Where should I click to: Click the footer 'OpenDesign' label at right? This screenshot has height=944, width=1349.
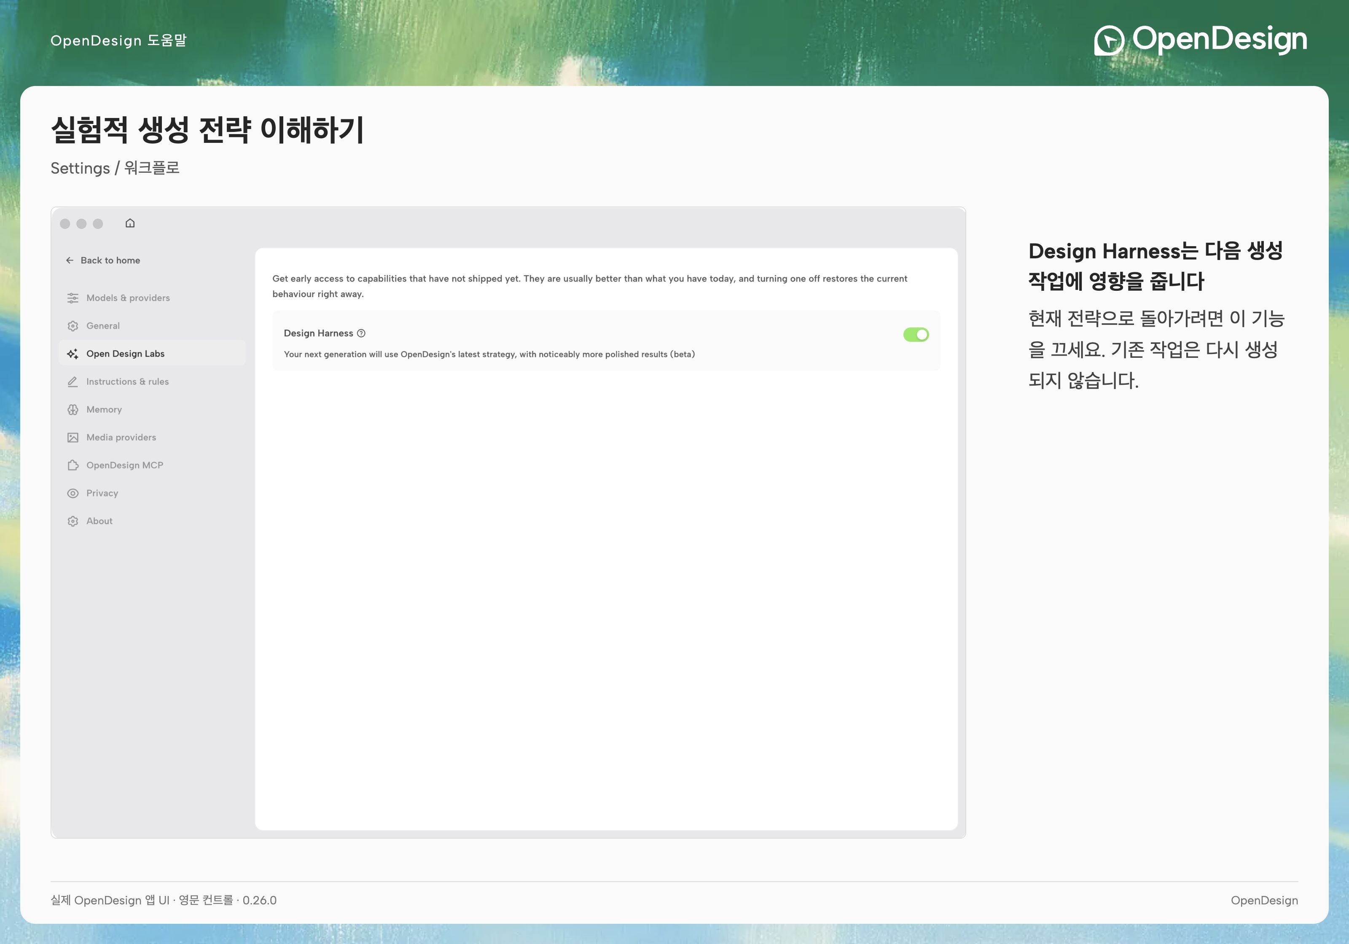1264,901
